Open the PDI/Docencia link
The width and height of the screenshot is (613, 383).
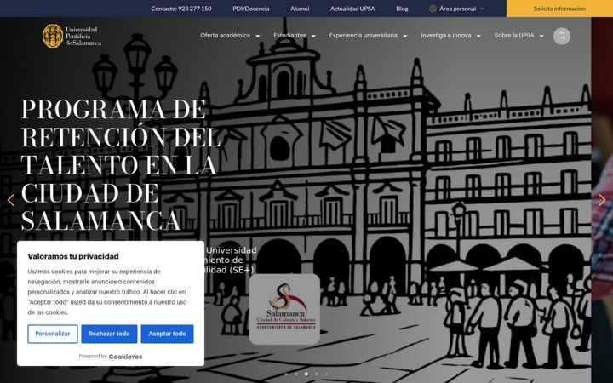[x=251, y=9]
